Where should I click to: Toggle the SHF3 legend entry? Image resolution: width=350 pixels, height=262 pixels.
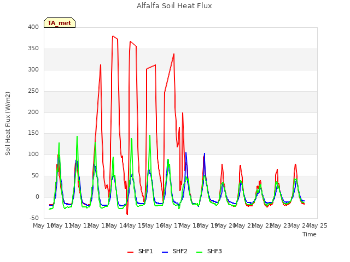pyautogui.click(x=209, y=251)
